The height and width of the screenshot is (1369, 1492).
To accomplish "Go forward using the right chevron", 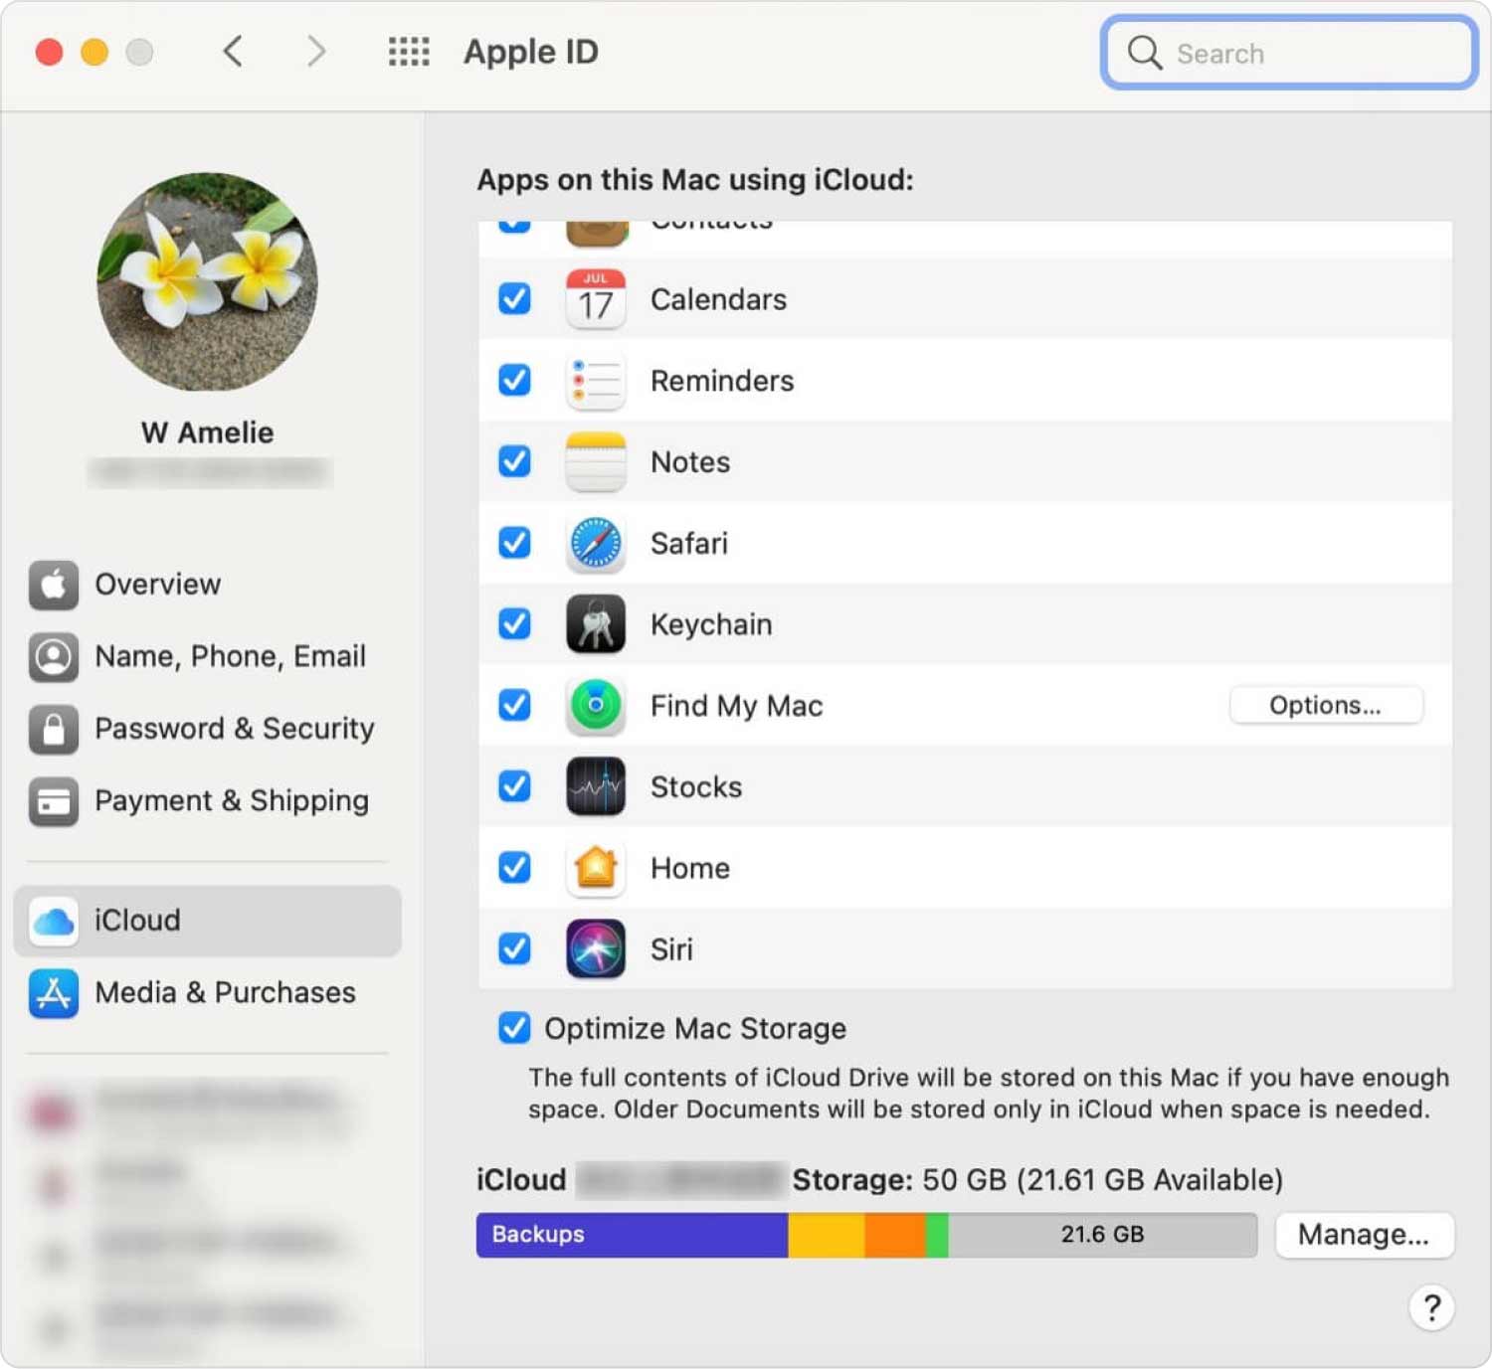I will click(315, 52).
